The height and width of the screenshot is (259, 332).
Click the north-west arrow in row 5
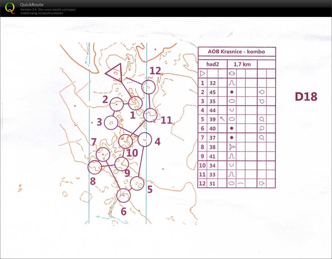[x=222, y=119]
